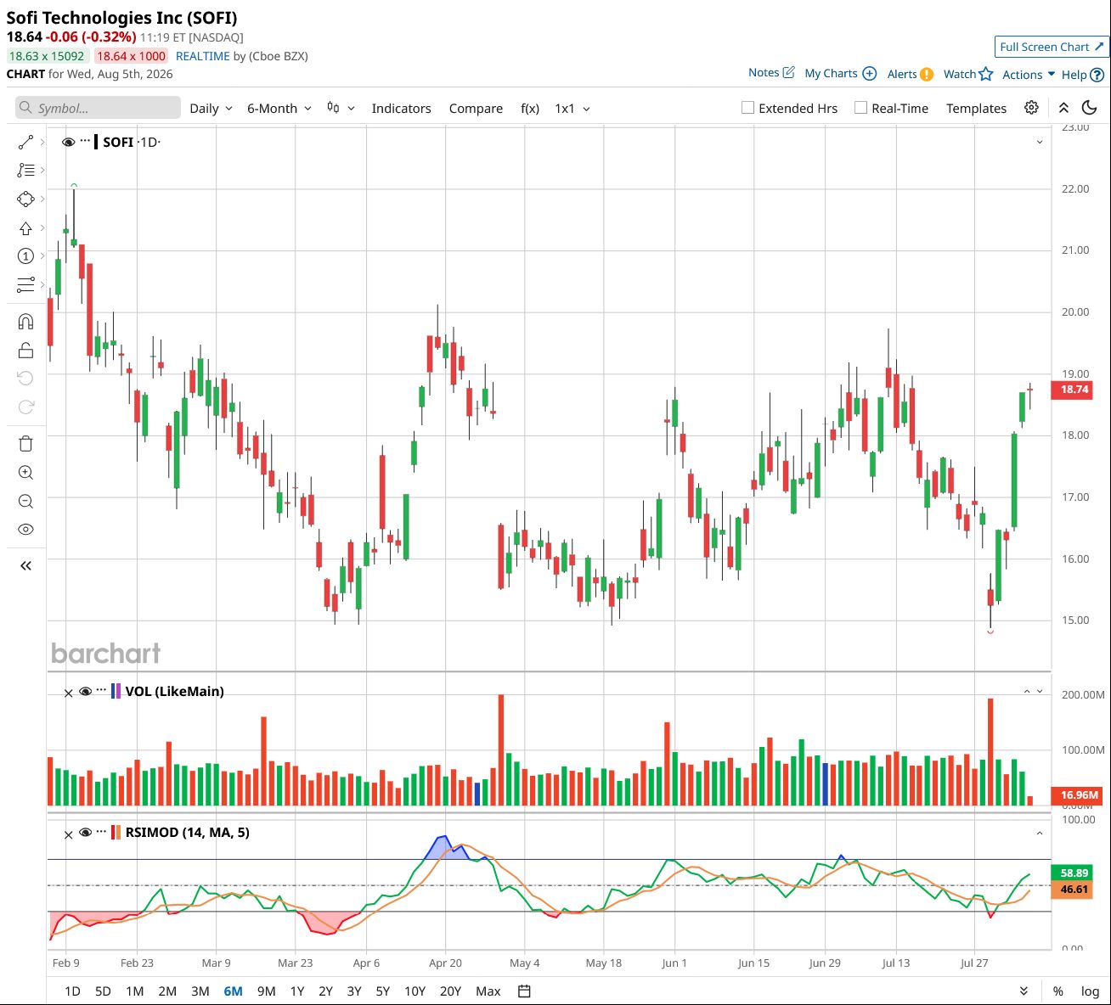Select the arrow marker annotation tool
The height and width of the screenshot is (1005, 1111).
pos(25,228)
